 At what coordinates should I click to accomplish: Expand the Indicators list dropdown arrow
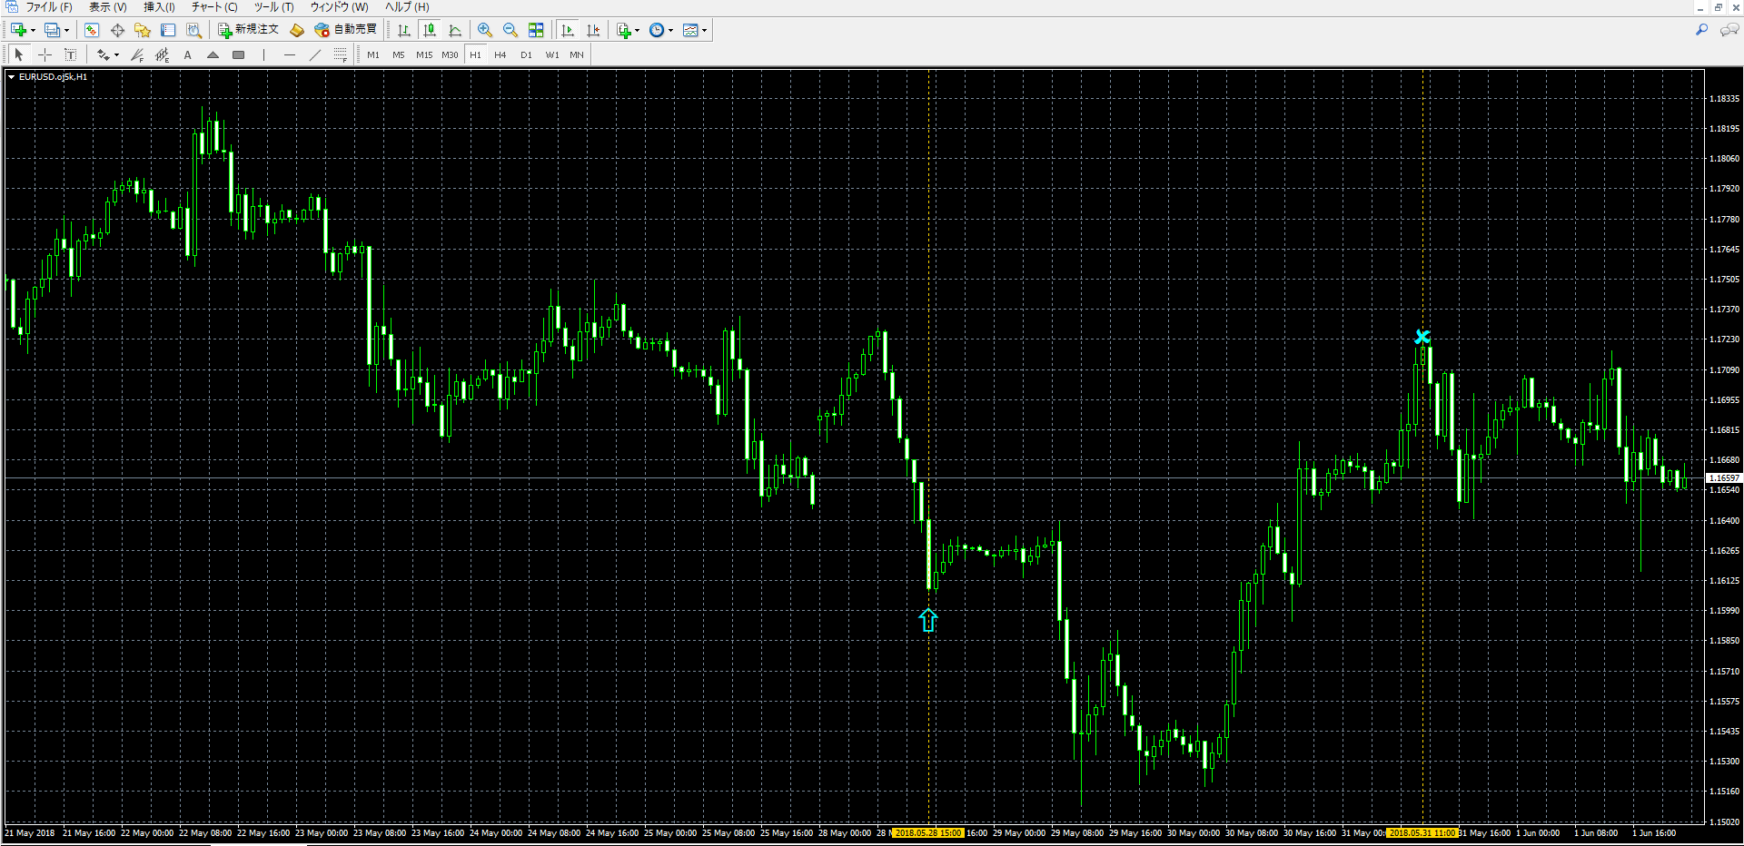pyautogui.click(x=637, y=31)
